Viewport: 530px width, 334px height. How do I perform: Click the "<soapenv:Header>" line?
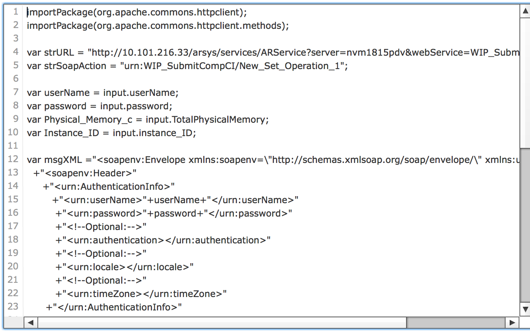pyautogui.click(x=85, y=174)
